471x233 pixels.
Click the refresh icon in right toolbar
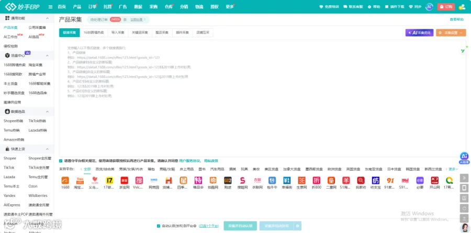click(464, 208)
